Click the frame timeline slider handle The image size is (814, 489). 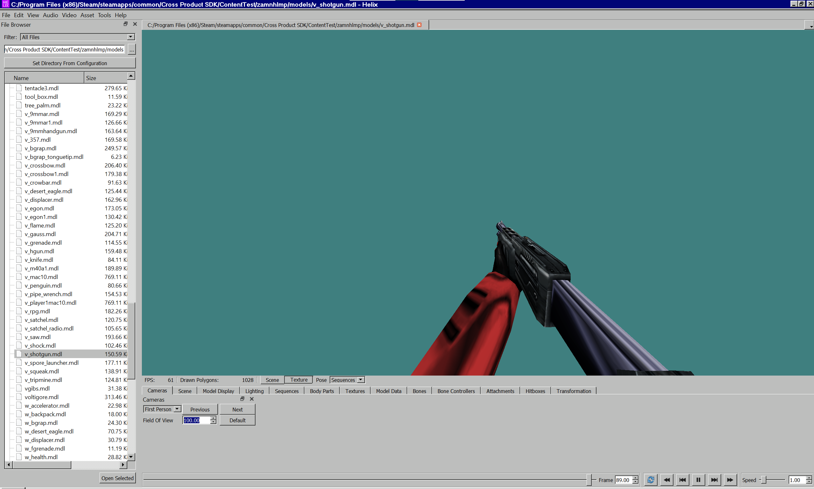(x=589, y=480)
